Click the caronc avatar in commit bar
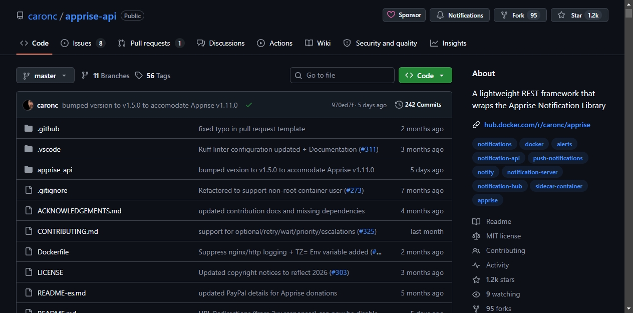This screenshot has height=313, width=633. [28, 105]
